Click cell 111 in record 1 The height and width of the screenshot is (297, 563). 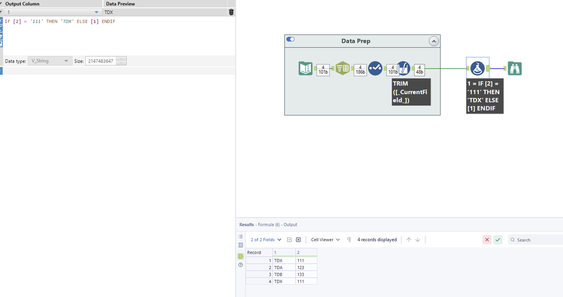(306, 260)
